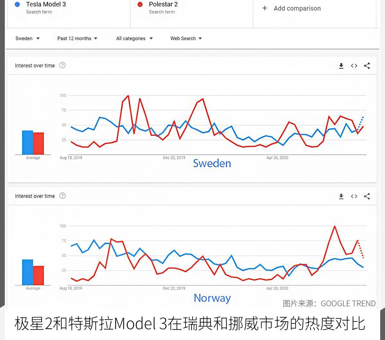
Task: Click the Interest over time heading for Norway
Action: [x=35, y=196]
